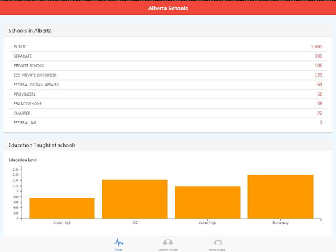The image size is (336, 252).
Task: Click the Junior High orange bar
Action: [x=207, y=202]
